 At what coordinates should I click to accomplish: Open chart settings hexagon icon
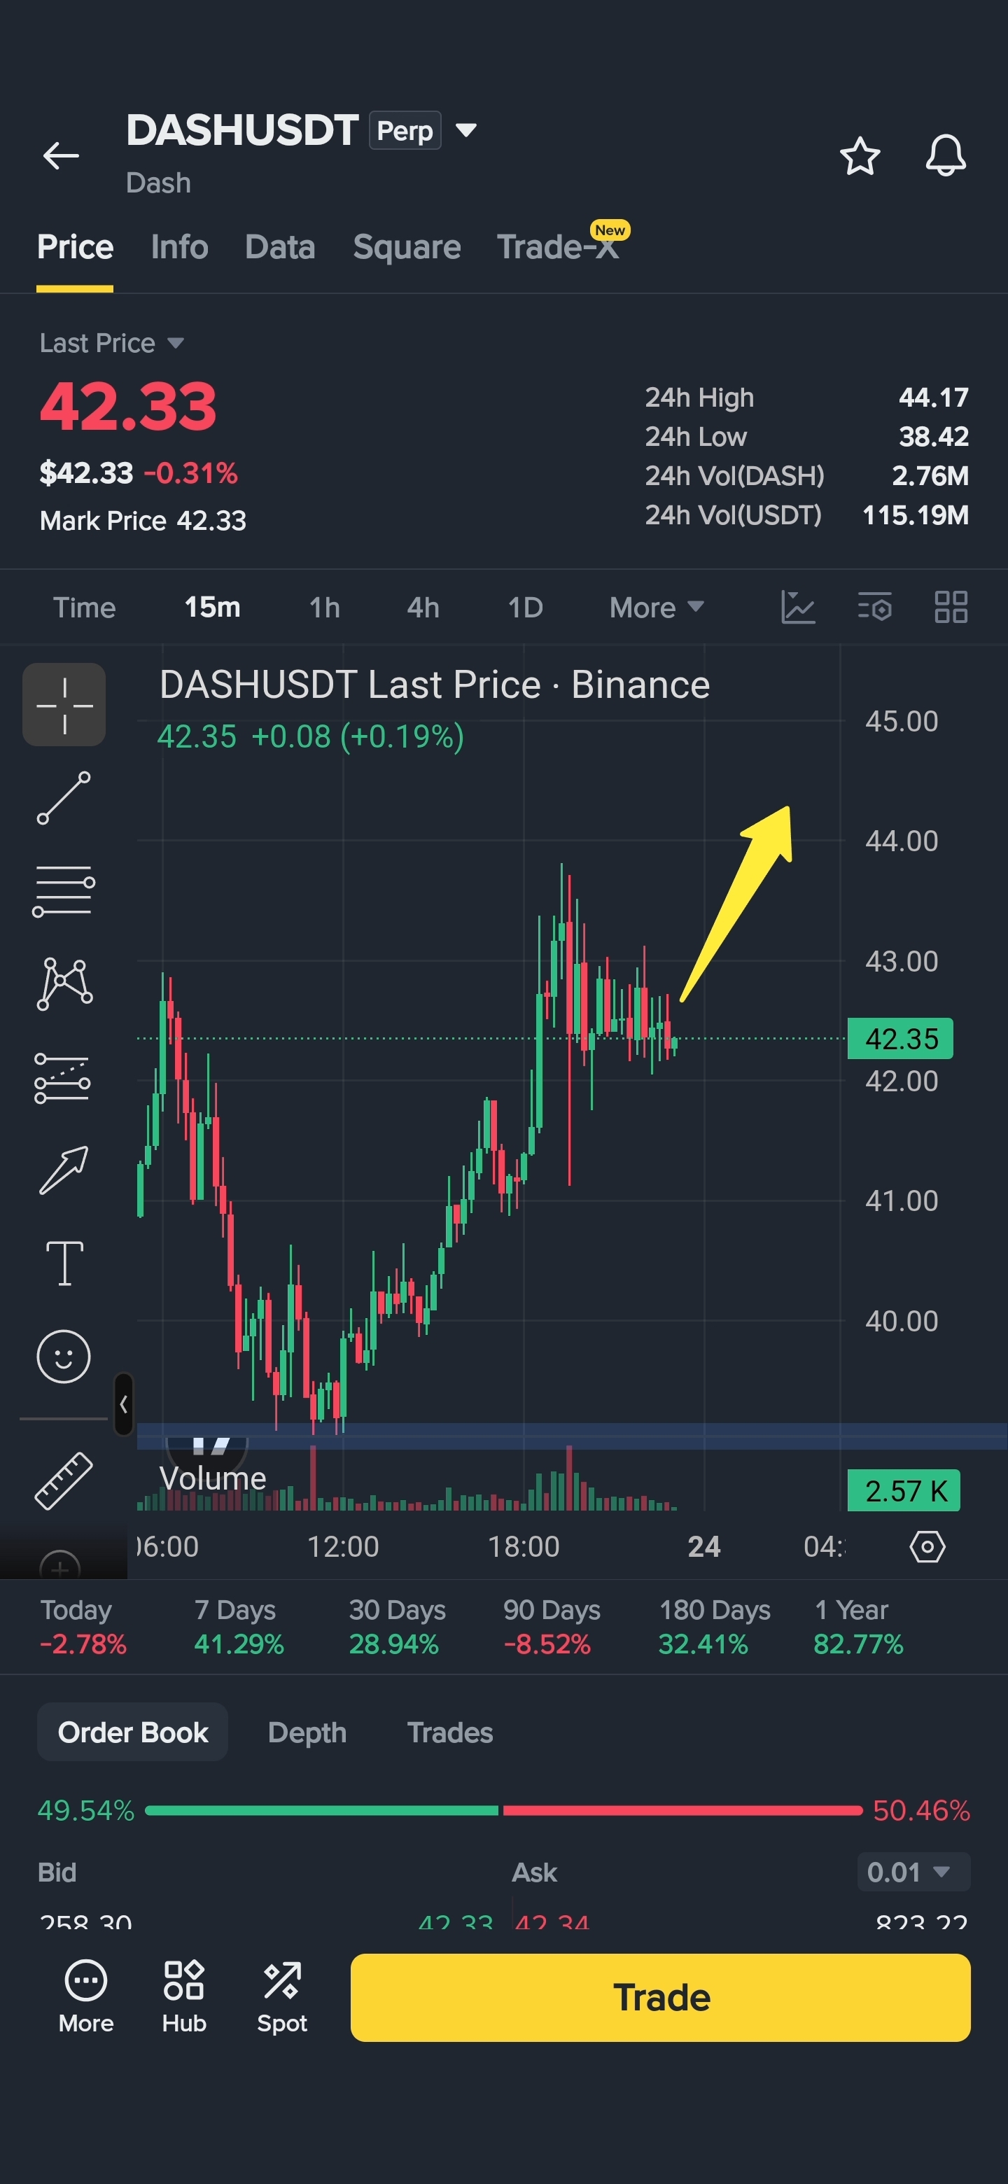[x=927, y=1546]
